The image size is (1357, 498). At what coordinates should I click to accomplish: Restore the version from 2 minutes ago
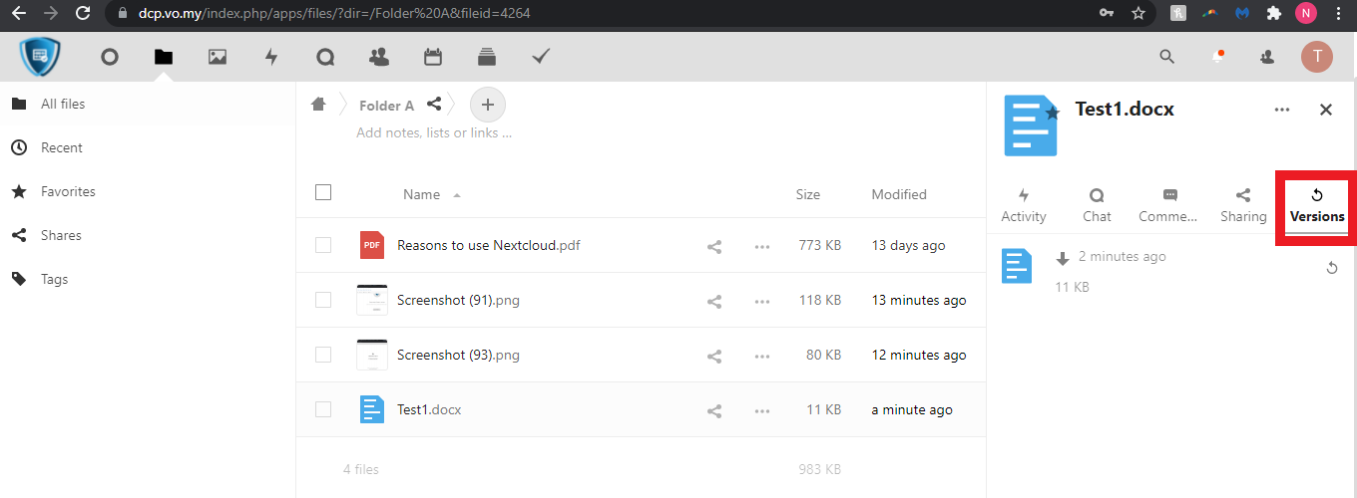1331,268
